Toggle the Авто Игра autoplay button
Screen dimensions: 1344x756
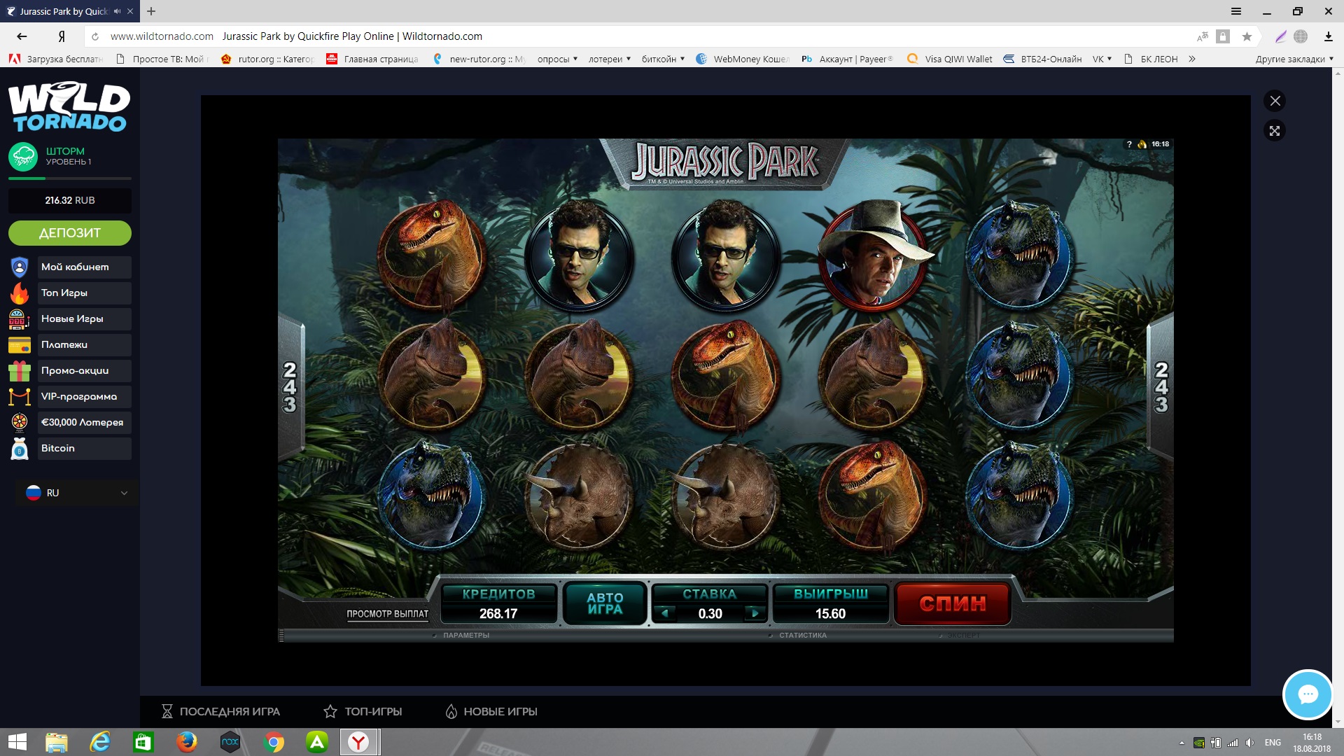click(x=605, y=603)
